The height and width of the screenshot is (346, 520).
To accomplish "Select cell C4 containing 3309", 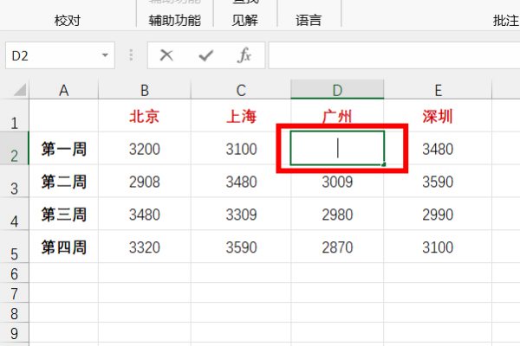I will 241,214.
